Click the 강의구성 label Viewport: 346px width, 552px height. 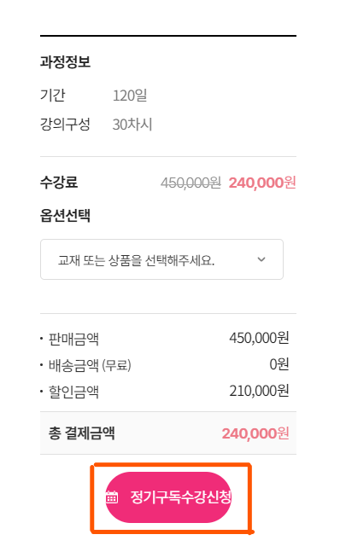coord(65,125)
